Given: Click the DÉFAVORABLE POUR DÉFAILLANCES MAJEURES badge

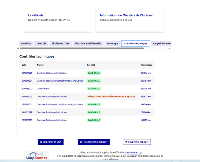Looking at the screenshot, I should (x=112, y=97).
